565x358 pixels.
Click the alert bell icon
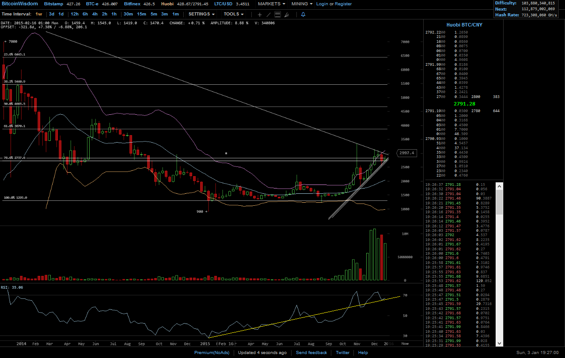click(303, 15)
